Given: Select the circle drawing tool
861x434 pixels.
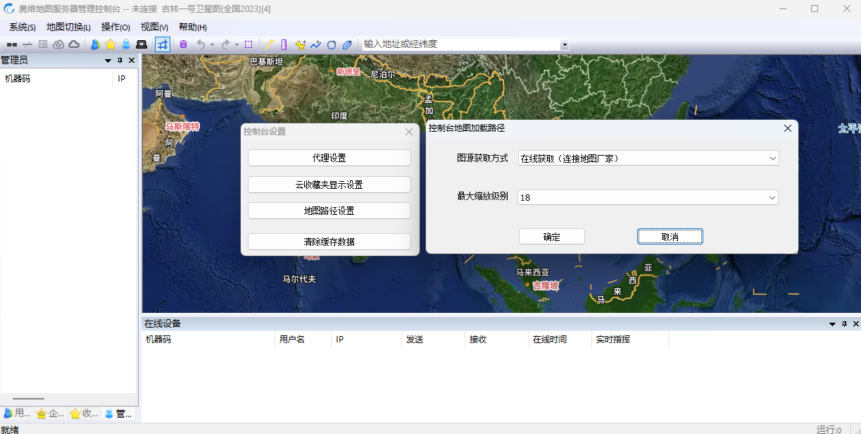Looking at the screenshot, I should pyautogui.click(x=331, y=44).
